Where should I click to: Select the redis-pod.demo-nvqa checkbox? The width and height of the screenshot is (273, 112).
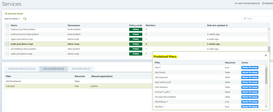point(8,54)
